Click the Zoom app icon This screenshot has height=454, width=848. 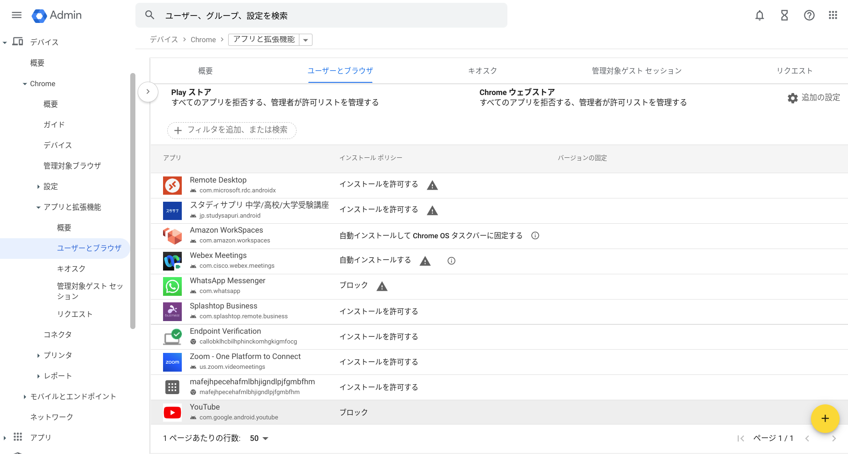[172, 362]
